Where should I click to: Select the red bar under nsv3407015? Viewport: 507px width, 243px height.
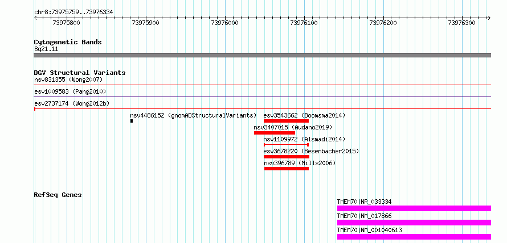[275, 133]
